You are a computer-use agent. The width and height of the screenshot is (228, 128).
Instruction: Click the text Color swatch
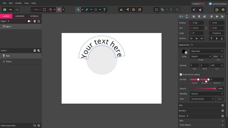point(184,51)
